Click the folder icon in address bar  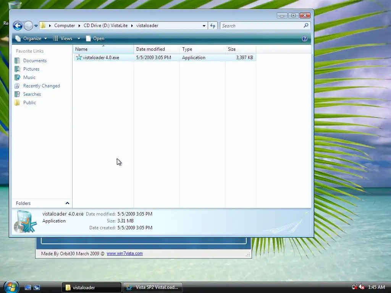pos(43,26)
